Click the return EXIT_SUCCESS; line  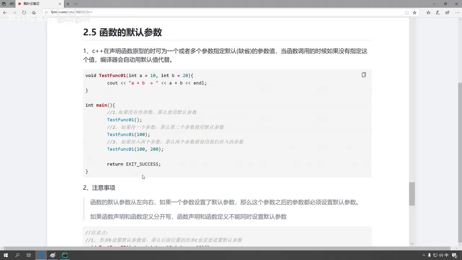pyautogui.click(x=134, y=164)
